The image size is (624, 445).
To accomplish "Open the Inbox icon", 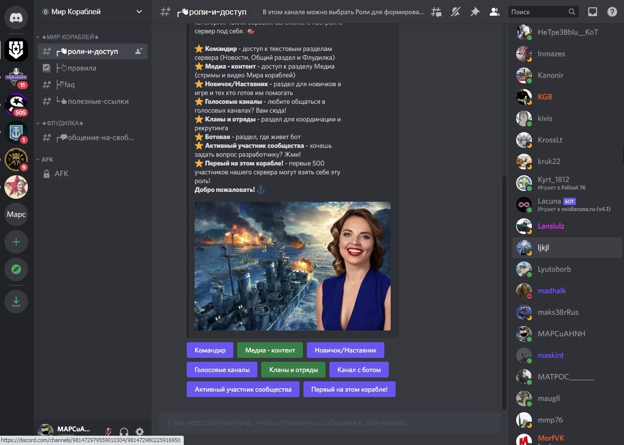I will pyautogui.click(x=593, y=12).
